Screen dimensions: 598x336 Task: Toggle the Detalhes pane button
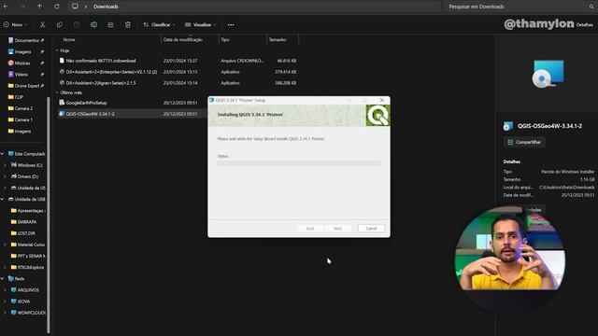(584, 25)
